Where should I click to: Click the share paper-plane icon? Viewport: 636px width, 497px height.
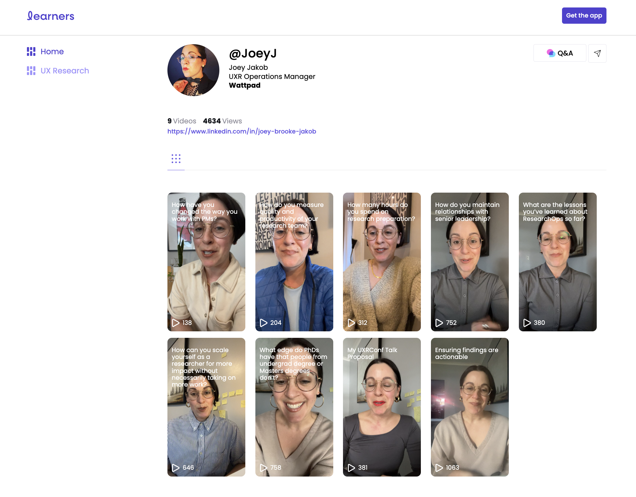coord(597,53)
